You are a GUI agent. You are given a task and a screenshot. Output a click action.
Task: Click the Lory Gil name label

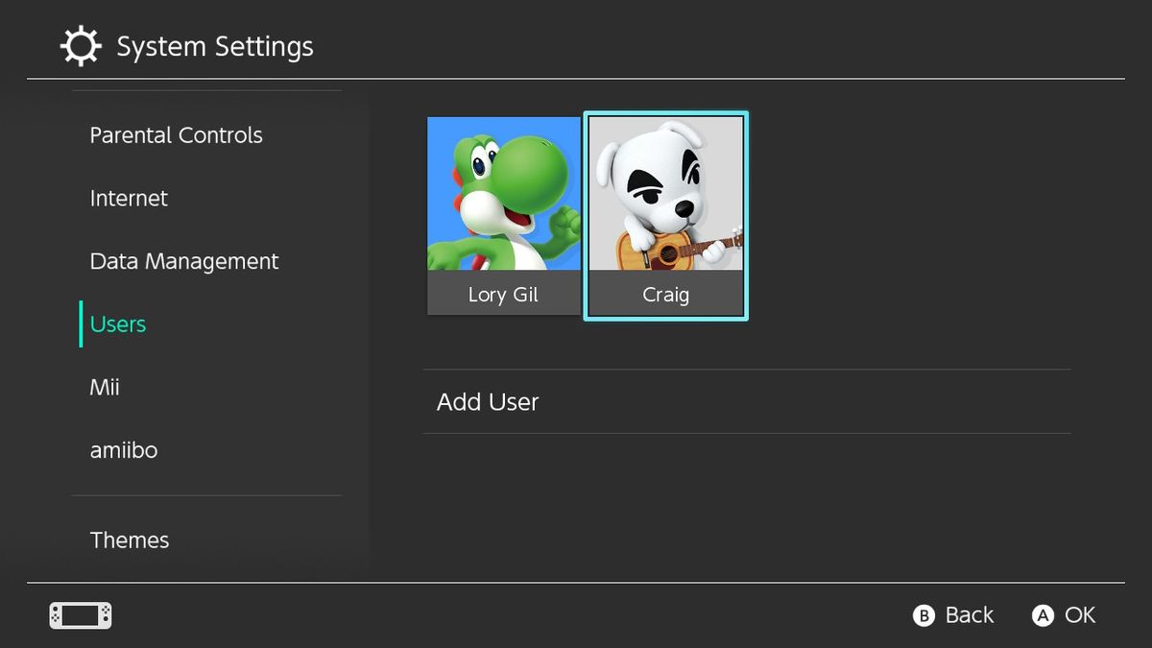(503, 295)
